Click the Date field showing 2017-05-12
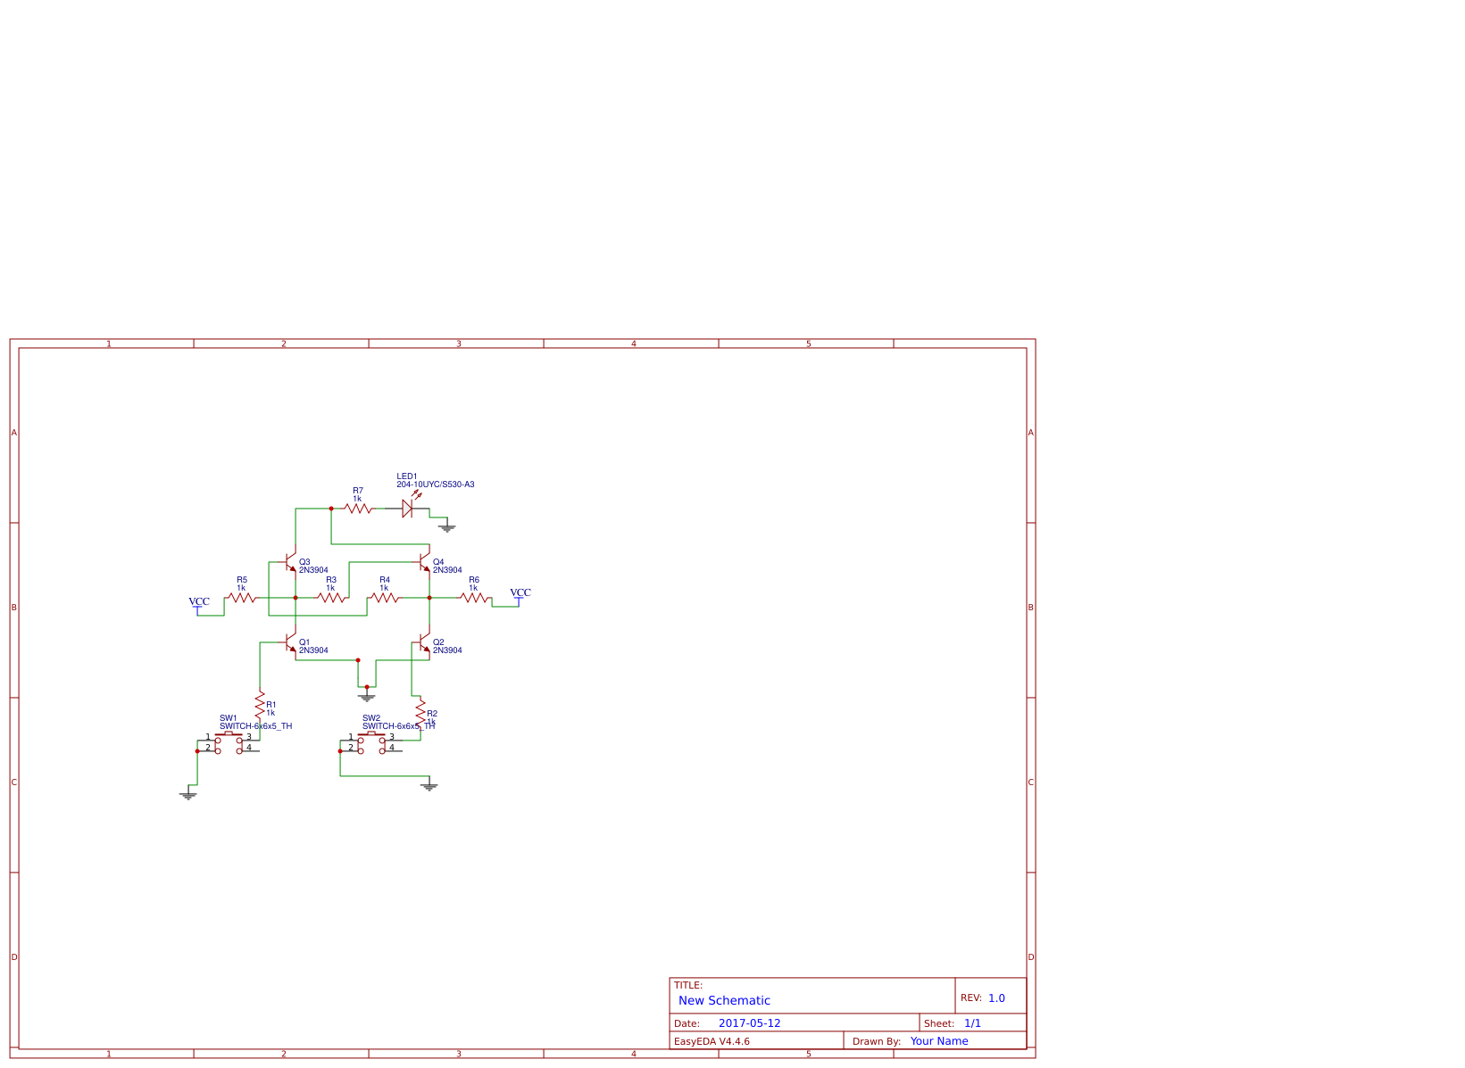The height and width of the screenshot is (1068, 1465). (x=752, y=1022)
